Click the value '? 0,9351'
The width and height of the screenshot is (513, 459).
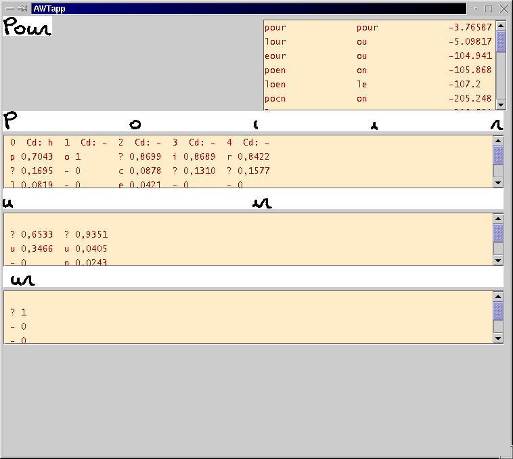86,234
